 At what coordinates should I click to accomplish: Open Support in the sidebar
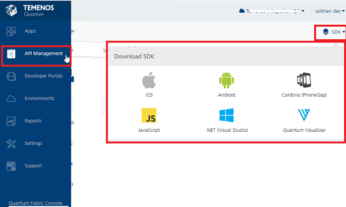point(36,166)
